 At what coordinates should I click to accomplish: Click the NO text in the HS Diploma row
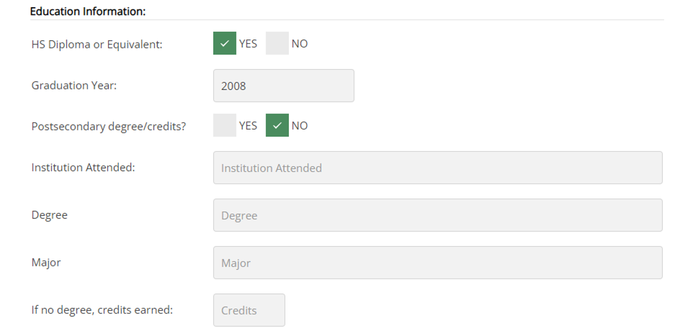click(300, 43)
